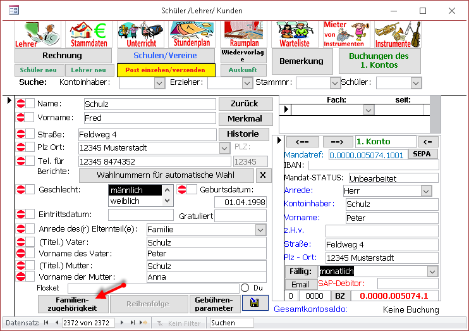
Task: Toggle the checkbox beside Name
Action: (x=30, y=104)
